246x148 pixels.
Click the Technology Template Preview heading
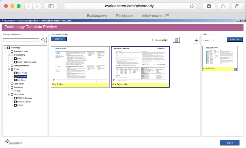[x=31, y=27]
